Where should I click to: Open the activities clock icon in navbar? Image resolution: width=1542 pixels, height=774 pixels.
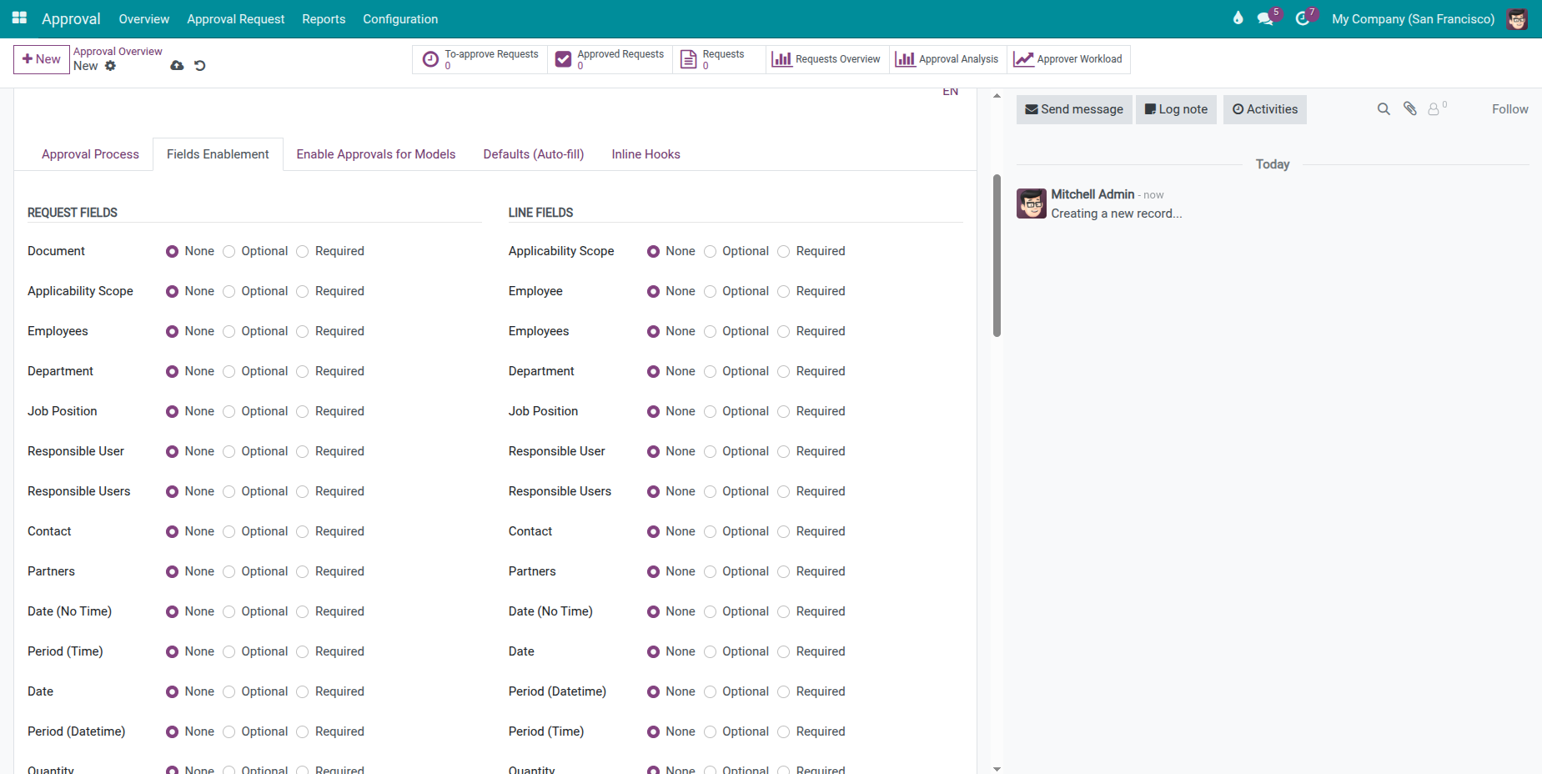click(1302, 18)
